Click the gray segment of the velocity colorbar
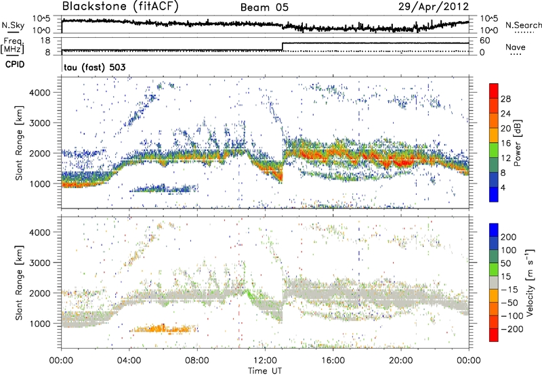The height and width of the screenshot is (375, 542). coord(494,282)
